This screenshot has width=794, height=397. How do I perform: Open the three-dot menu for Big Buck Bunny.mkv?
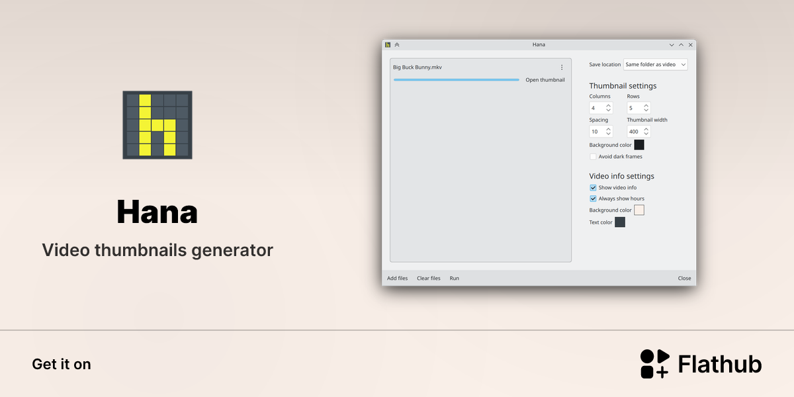pyautogui.click(x=562, y=67)
